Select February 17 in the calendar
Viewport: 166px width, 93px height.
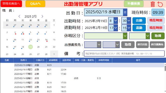click(x=15, y=47)
